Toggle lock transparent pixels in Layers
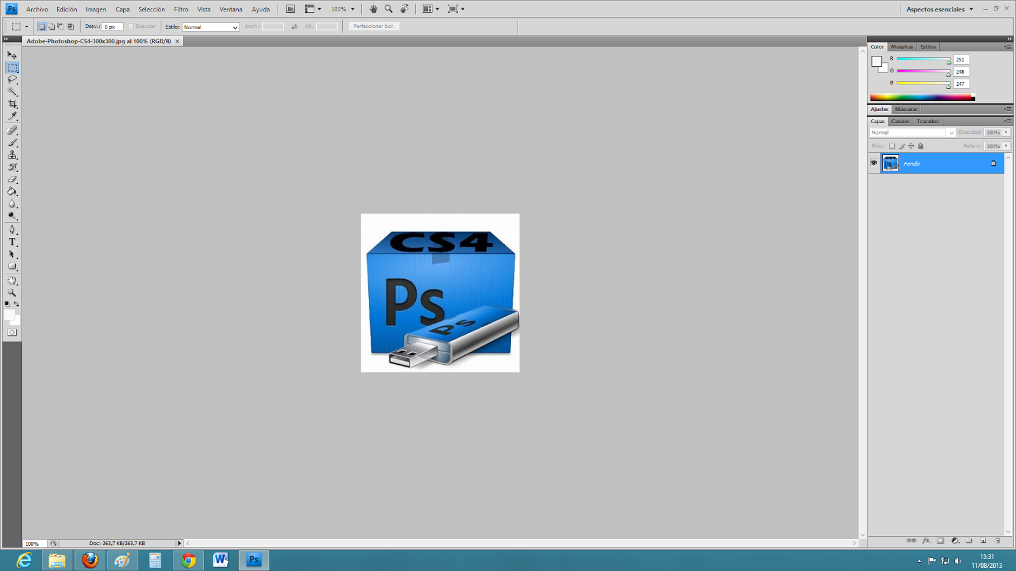This screenshot has height=571, width=1016. coord(892,146)
